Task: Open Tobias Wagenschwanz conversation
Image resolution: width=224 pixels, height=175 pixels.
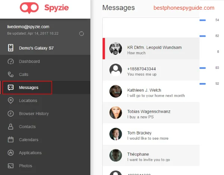Action: 151,112
